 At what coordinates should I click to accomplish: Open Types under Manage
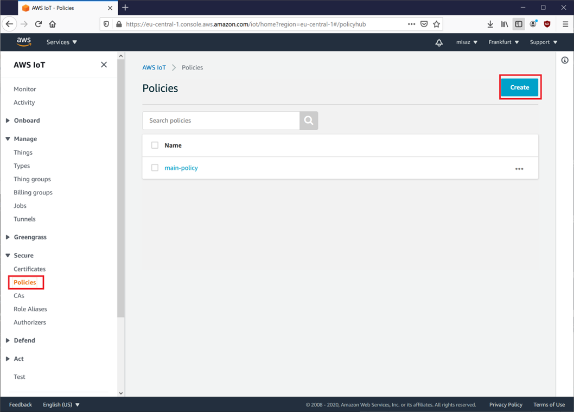(22, 166)
